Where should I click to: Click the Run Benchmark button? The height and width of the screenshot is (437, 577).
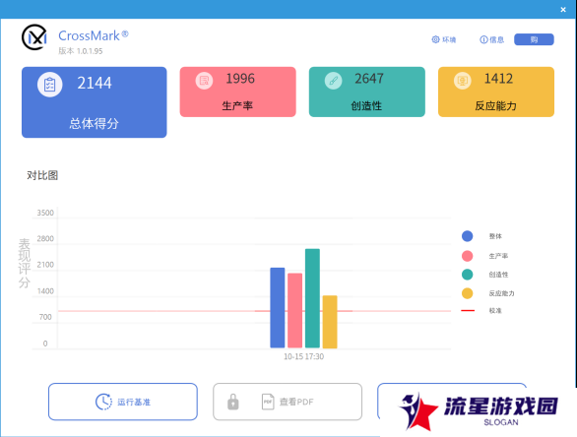(x=123, y=402)
